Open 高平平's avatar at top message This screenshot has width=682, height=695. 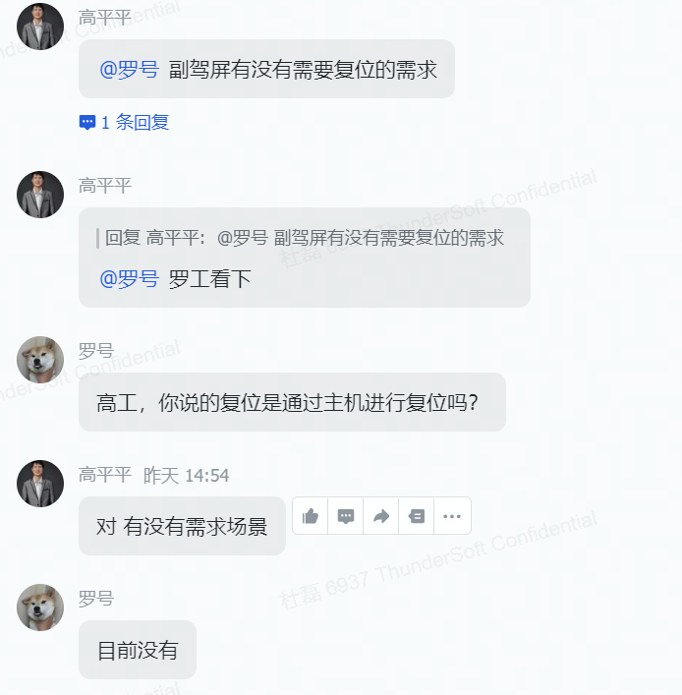coord(40,27)
